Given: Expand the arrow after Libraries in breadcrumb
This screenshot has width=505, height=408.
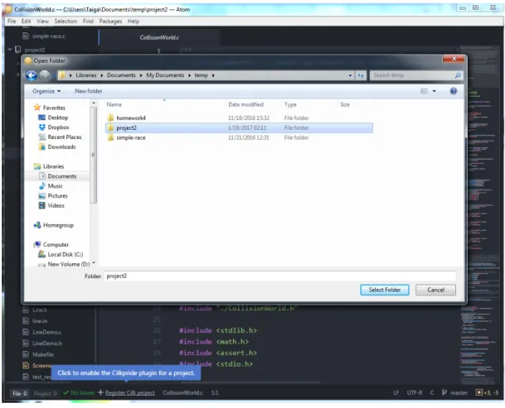Looking at the screenshot, I should [x=102, y=75].
